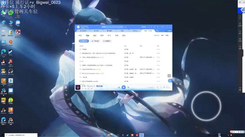Switch to the 我的音乐 tab
Viewport: 245px width, 137px height.
(83, 31)
